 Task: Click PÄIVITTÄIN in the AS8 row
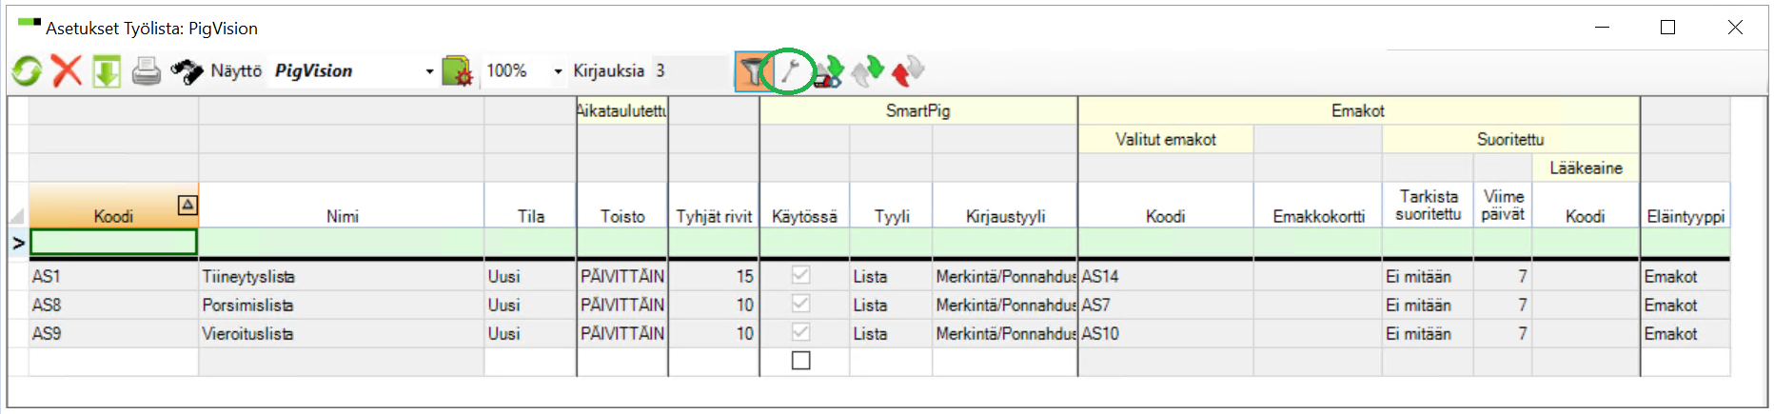622,305
